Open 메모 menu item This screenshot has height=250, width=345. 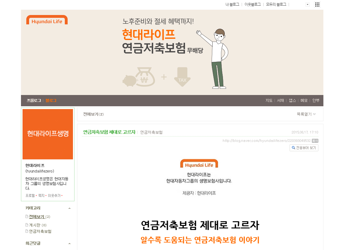click(304, 100)
